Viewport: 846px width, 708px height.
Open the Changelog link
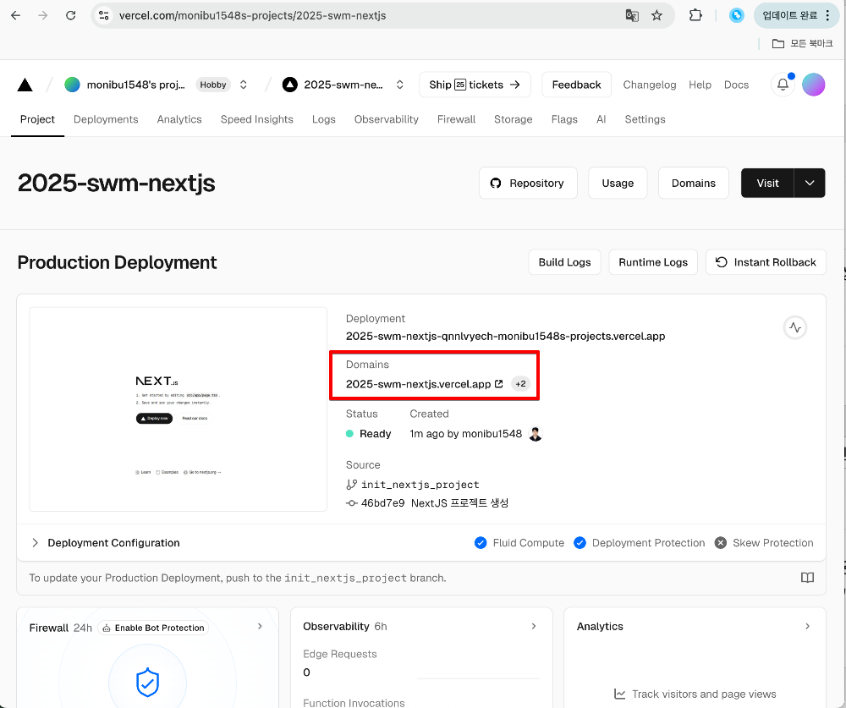[x=650, y=85]
